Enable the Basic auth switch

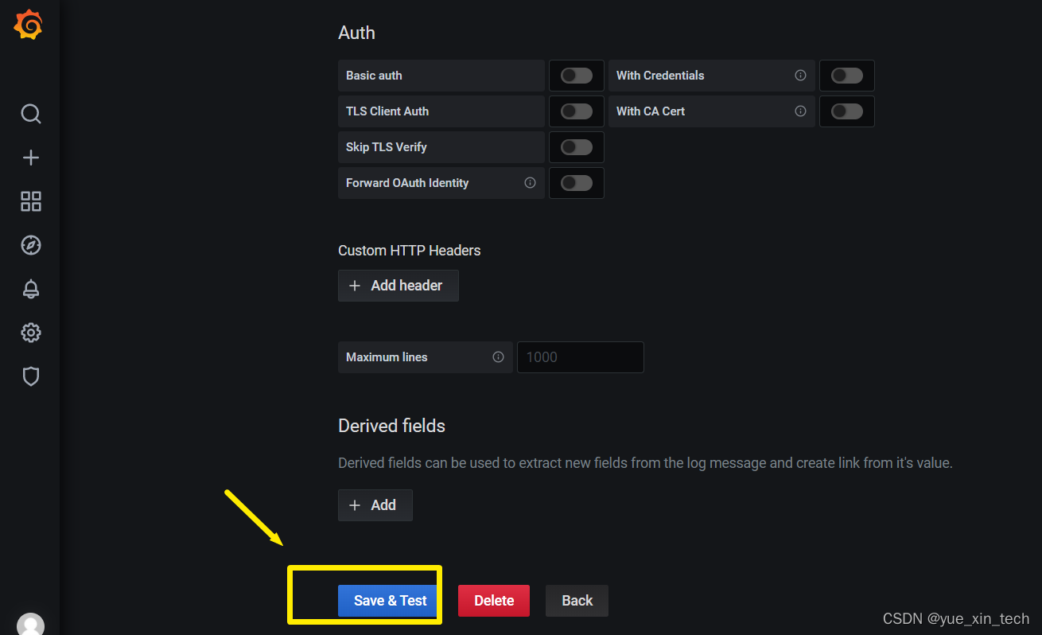(577, 76)
